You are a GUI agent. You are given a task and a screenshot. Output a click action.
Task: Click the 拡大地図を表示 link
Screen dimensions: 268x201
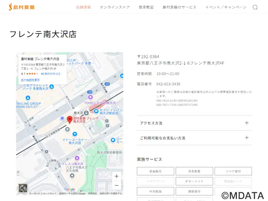30,80
